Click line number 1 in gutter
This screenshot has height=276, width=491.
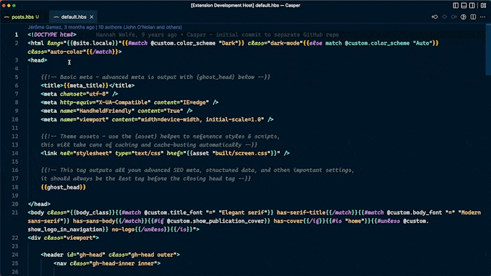(x=17, y=35)
